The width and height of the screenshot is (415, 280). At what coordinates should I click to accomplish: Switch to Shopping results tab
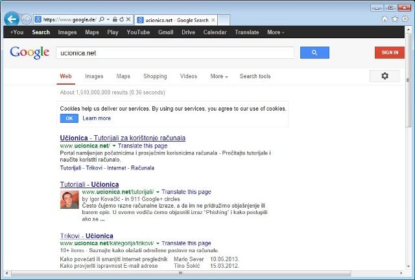pos(155,76)
